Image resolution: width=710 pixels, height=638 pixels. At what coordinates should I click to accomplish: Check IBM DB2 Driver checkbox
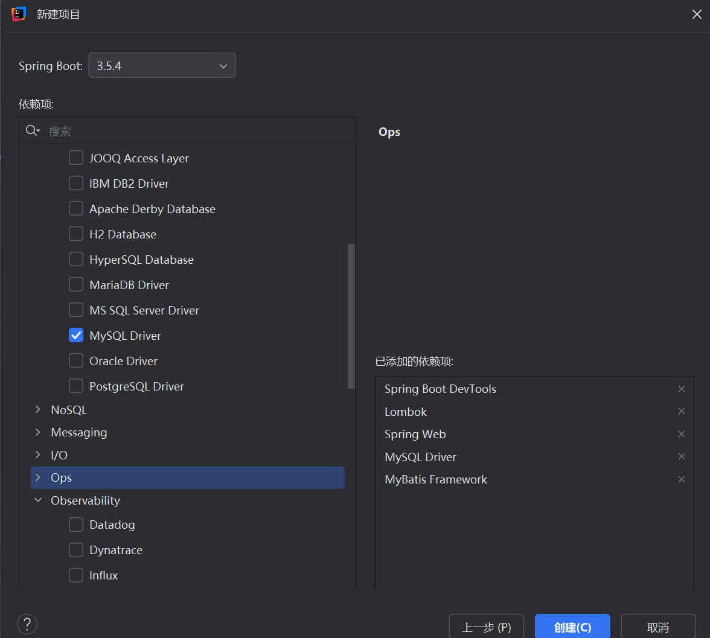tap(76, 183)
